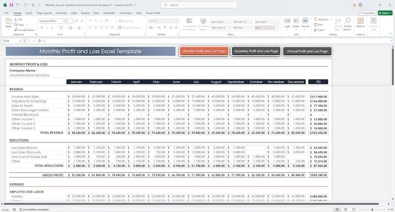Viewport: 395px width, 212px height.
Task: Expand the Name Box dropdown
Action: (20, 41)
